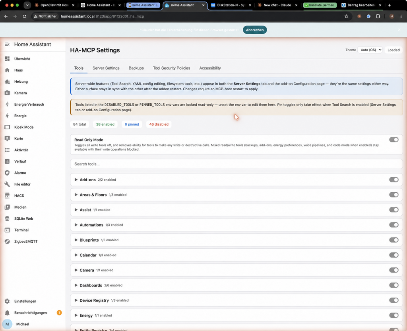Open Benachrichtigungen bell icon

7,313
